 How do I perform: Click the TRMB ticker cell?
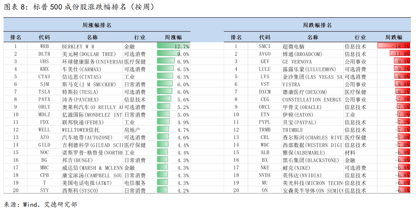click(x=265, y=130)
